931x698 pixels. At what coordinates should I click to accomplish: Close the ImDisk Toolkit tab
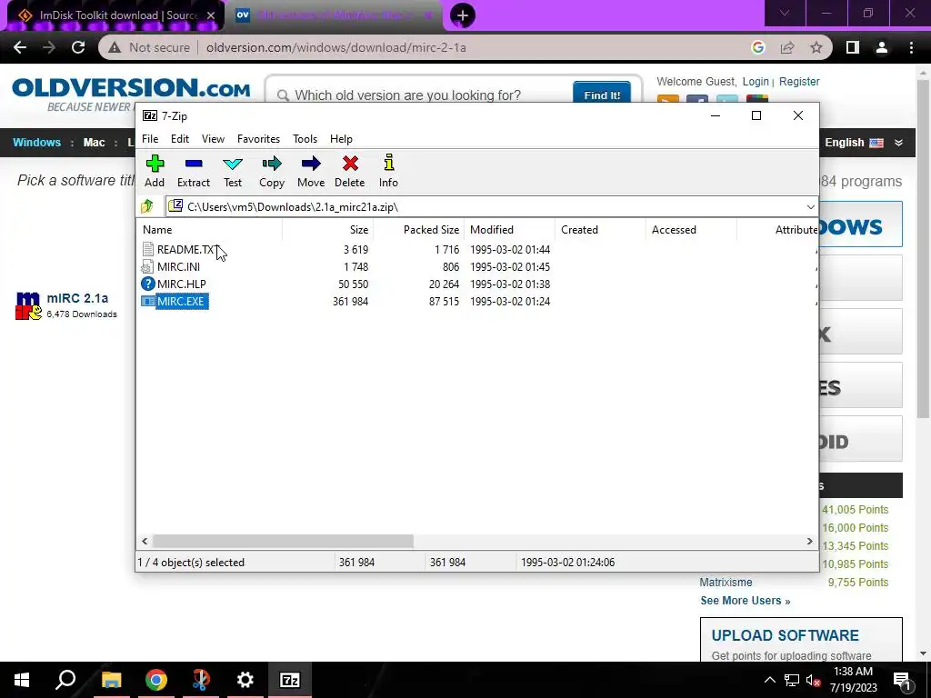211,15
